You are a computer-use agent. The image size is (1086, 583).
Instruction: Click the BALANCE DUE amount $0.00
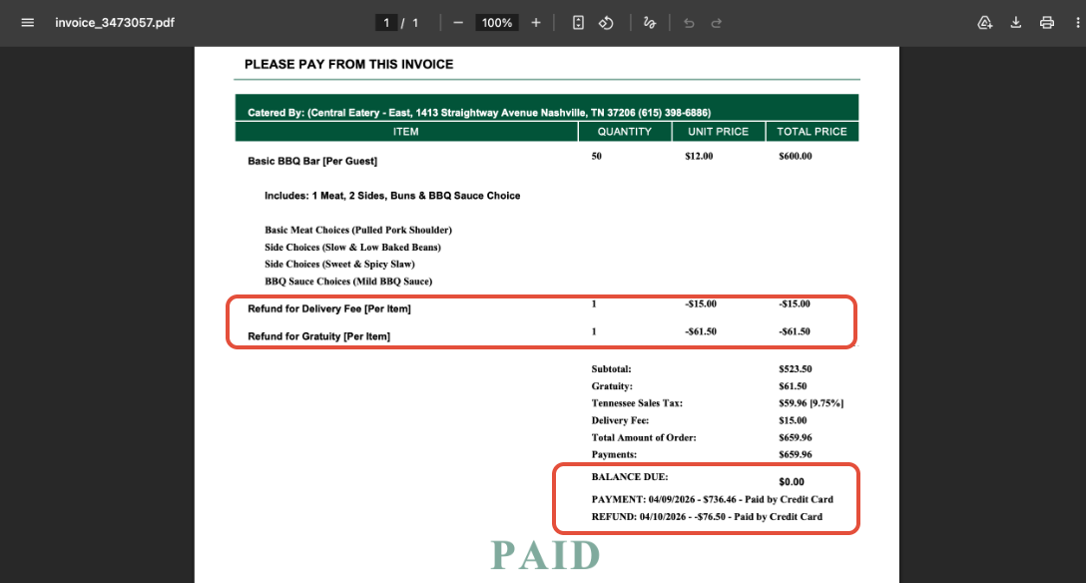tap(792, 482)
